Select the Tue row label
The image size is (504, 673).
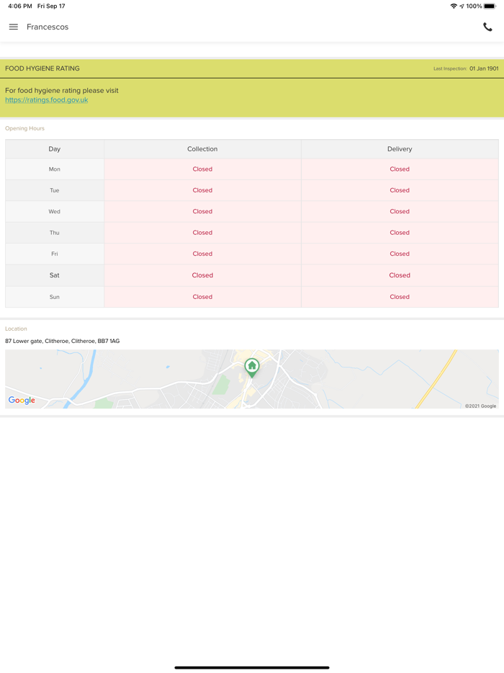pos(55,190)
